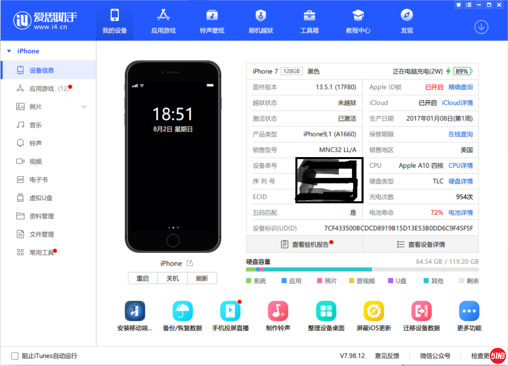Collapse the iPhone device tree triangle
The width and height of the screenshot is (508, 366).
9,51
